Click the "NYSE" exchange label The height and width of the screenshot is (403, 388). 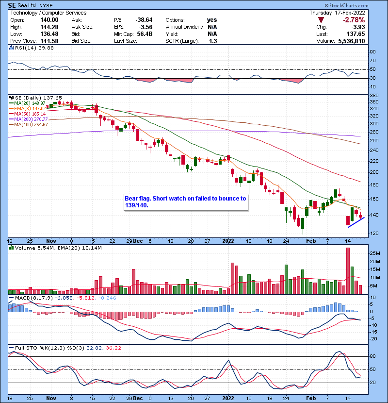click(x=46, y=6)
